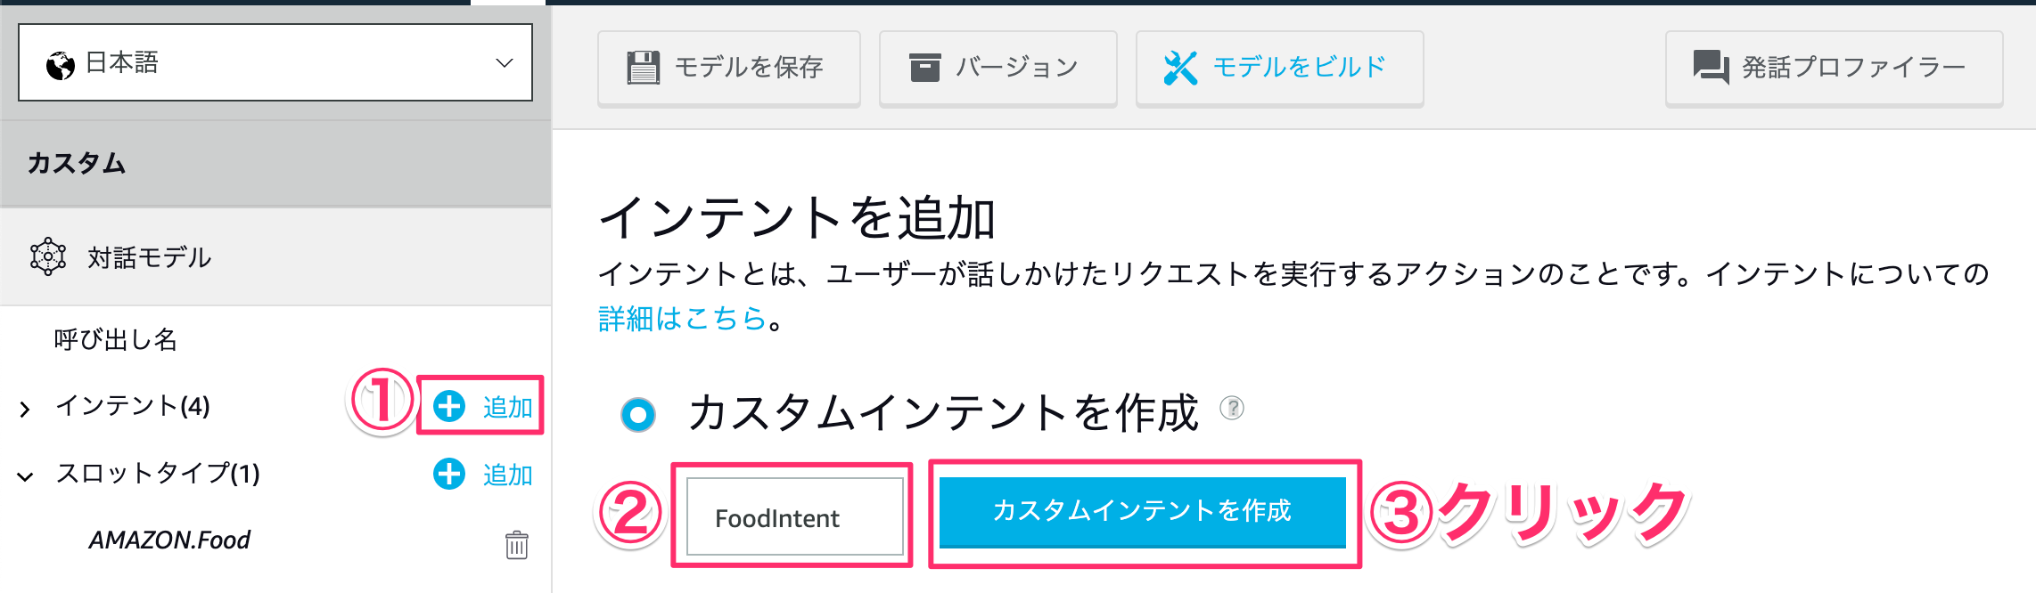Click the build model wrench icon
Image resolution: width=2036 pixels, height=593 pixels.
pyautogui.click(x=1180, y=68)
